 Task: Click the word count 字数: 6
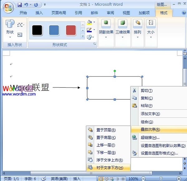30,179
